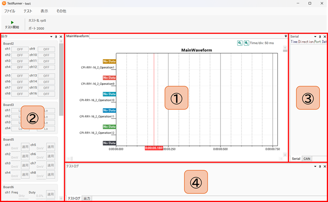
Task: Toggle Board2 ch16 OFF switch
Action: [46, 94]
